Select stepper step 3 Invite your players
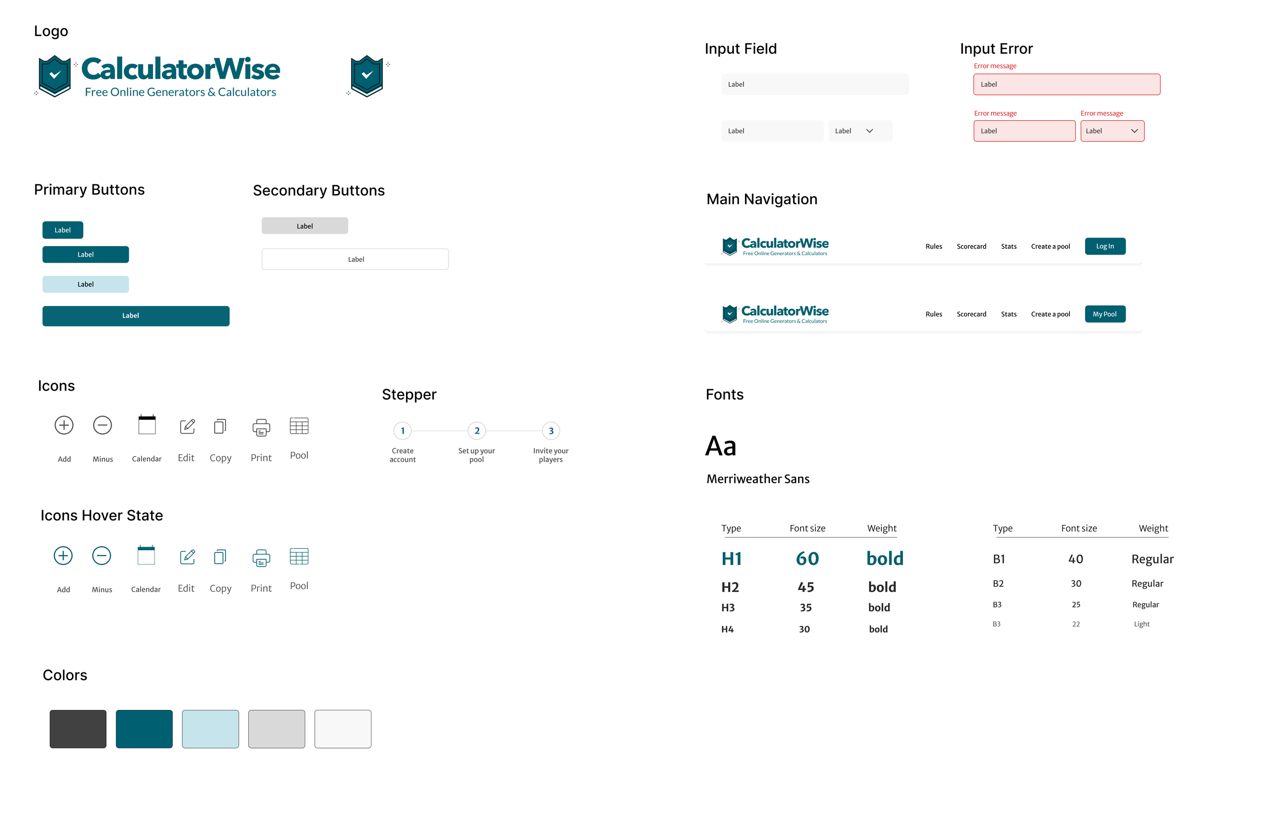This screenshot has height=823, width=1267. [x=550, y=431]
